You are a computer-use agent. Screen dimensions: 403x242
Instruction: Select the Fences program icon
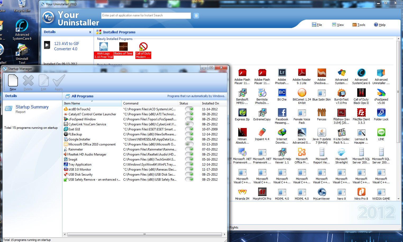tap(322, 112)
